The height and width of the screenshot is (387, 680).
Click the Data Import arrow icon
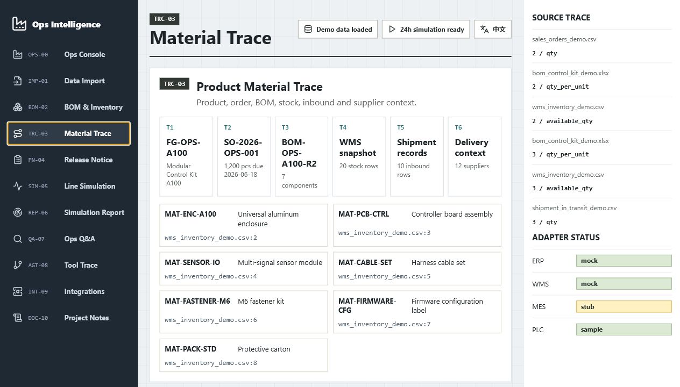18,81
